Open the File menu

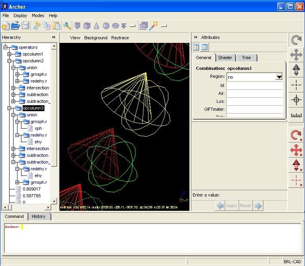[x=6, y=15]
